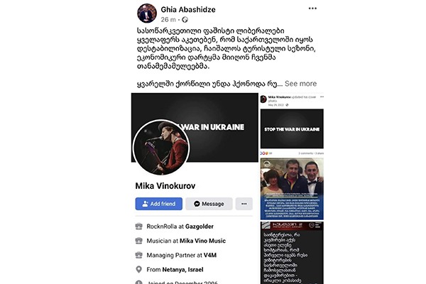Screen dimensions: 426x284
Task: Click the globe public-audience icon
Action: click(x=185, y=20)
